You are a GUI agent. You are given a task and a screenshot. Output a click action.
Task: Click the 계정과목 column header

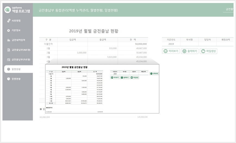click(225, 40)
